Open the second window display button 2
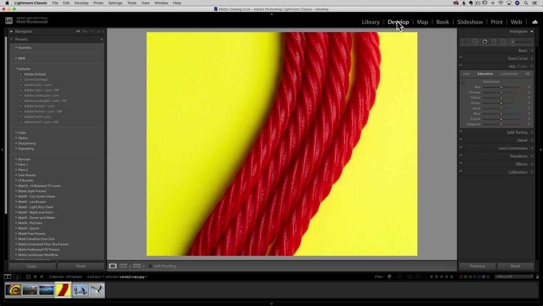 (17, 277)
